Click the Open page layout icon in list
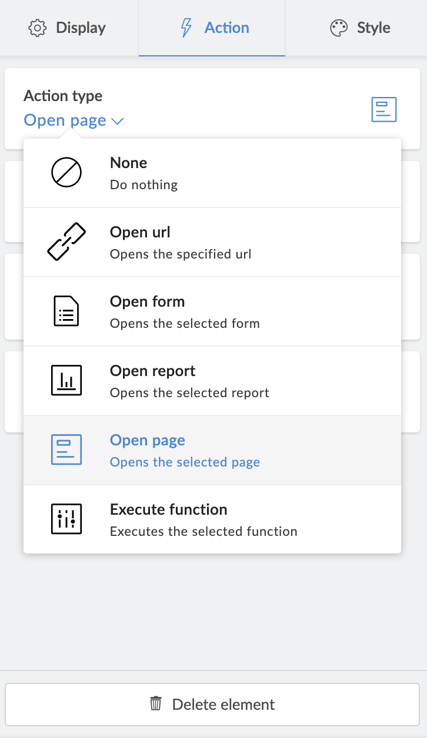 [x=66, y=449]
